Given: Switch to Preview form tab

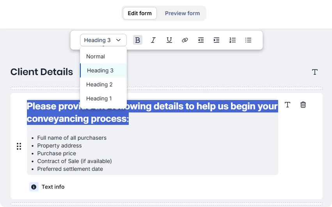Looking at the screenshot, I should [x=182, y=13].
